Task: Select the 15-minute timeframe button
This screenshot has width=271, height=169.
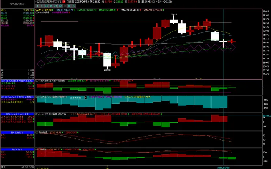Action: (x=51, y=6)
